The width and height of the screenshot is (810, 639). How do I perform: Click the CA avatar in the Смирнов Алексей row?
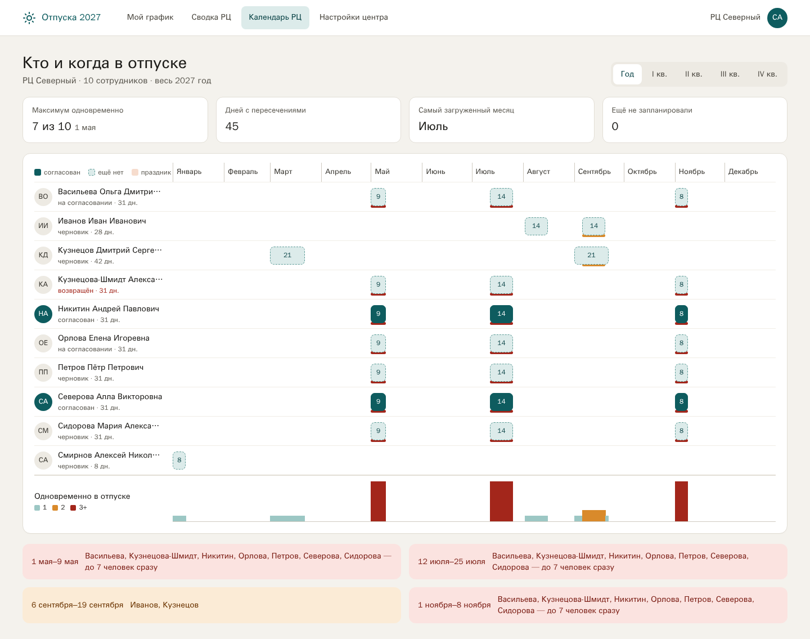click(x=43, y=460)
